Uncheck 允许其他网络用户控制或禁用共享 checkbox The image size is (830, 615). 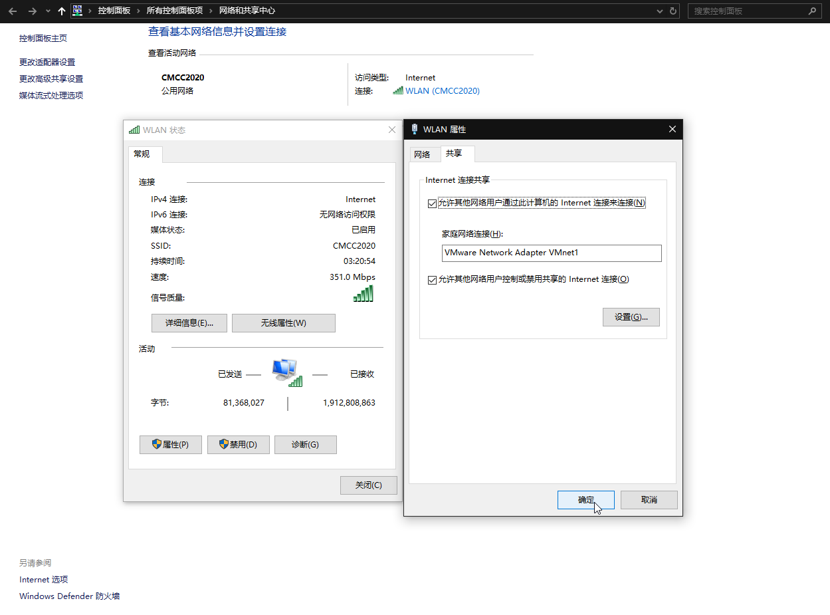pos(432,280)
